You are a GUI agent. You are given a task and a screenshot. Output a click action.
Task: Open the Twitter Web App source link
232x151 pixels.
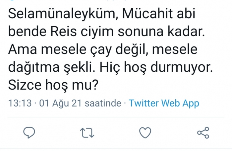click(164, 104)
